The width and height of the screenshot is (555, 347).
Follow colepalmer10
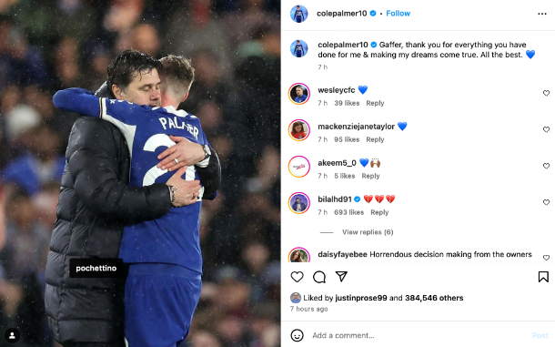pyautogui.click(x=398, y=14)
